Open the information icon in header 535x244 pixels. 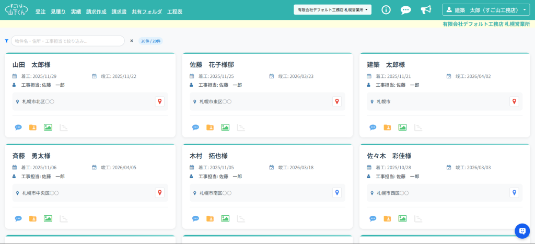point(386,10)
